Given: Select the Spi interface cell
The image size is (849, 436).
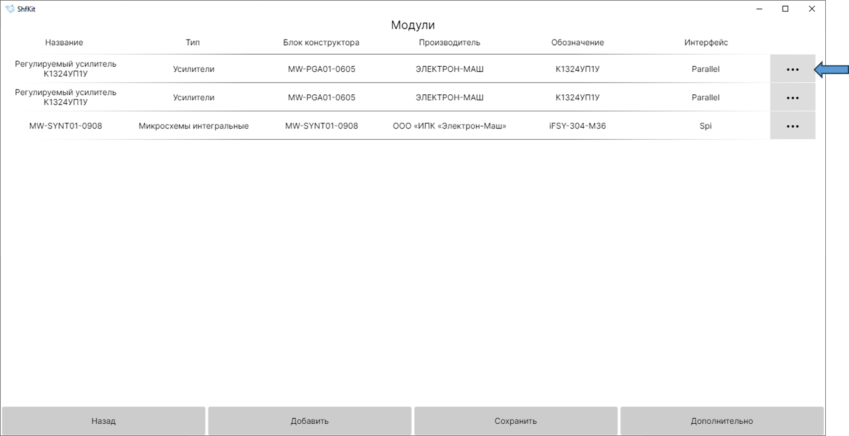Looking at the screenshot, I should pos(705,126).
